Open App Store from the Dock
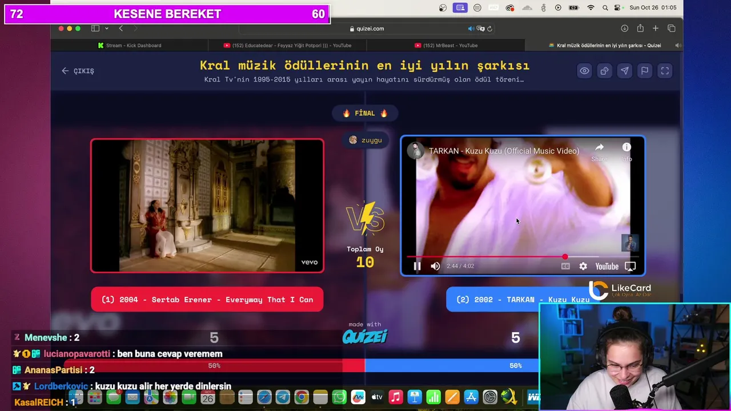 [471, 397]
